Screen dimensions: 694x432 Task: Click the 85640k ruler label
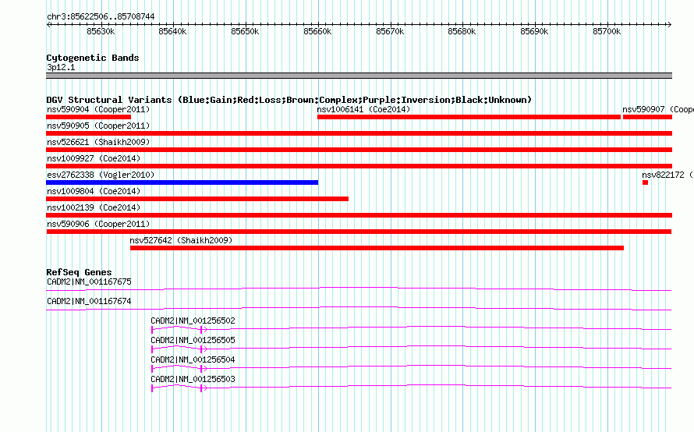[x=172, y=31]
